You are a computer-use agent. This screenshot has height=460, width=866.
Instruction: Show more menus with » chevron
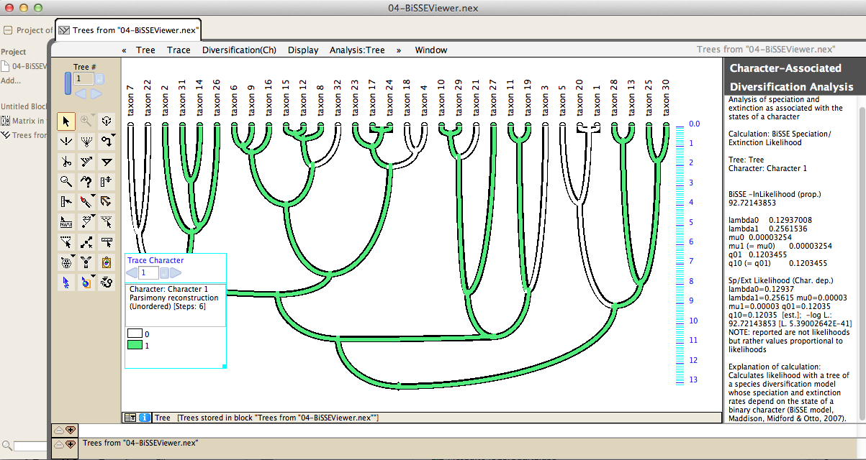coord(399,50)
